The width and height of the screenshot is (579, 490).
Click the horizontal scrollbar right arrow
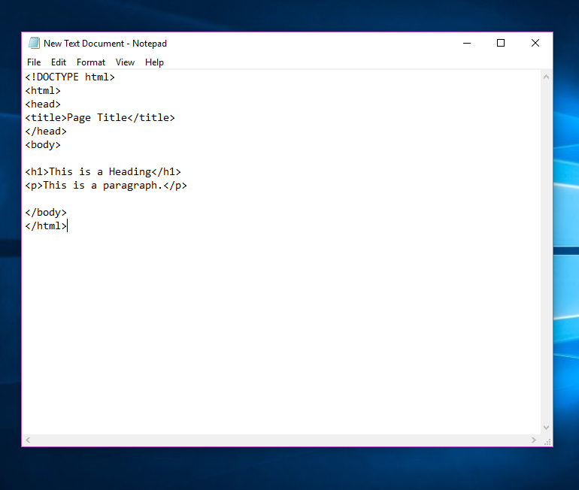[x=534, y=440]
